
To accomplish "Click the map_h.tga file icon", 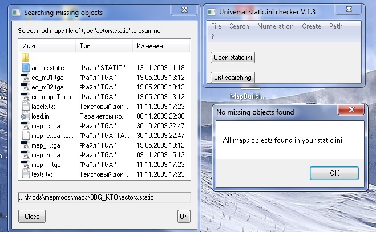I will (26, 155).
